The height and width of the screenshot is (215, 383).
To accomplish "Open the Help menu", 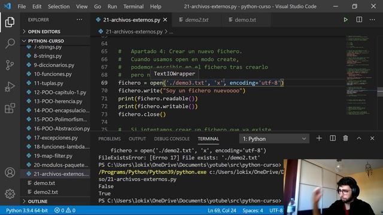I will 156,7.
